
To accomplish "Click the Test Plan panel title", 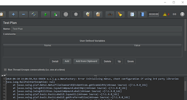I will point(10,23).
